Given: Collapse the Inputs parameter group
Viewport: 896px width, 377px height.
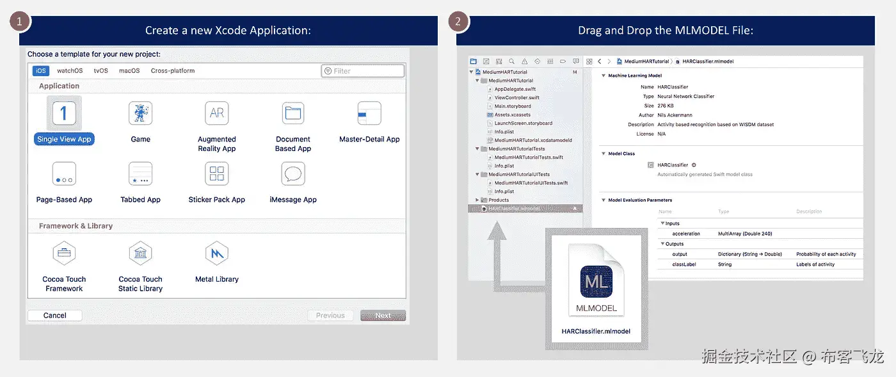Looking at the screenshot, I should pos(662,223).
